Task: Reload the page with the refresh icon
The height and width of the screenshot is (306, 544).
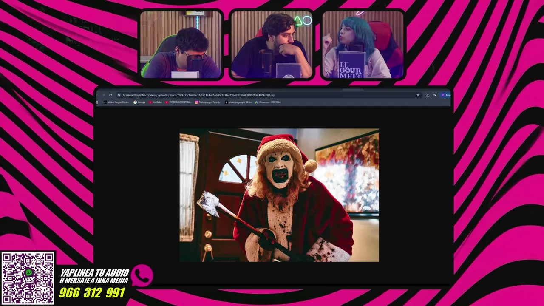Action: pyautogui.click(x=110, y=95)
